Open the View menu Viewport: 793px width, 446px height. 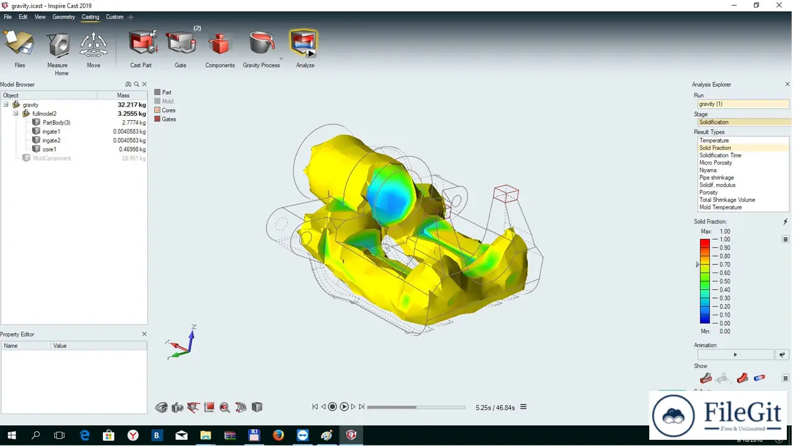pos(40,17)
